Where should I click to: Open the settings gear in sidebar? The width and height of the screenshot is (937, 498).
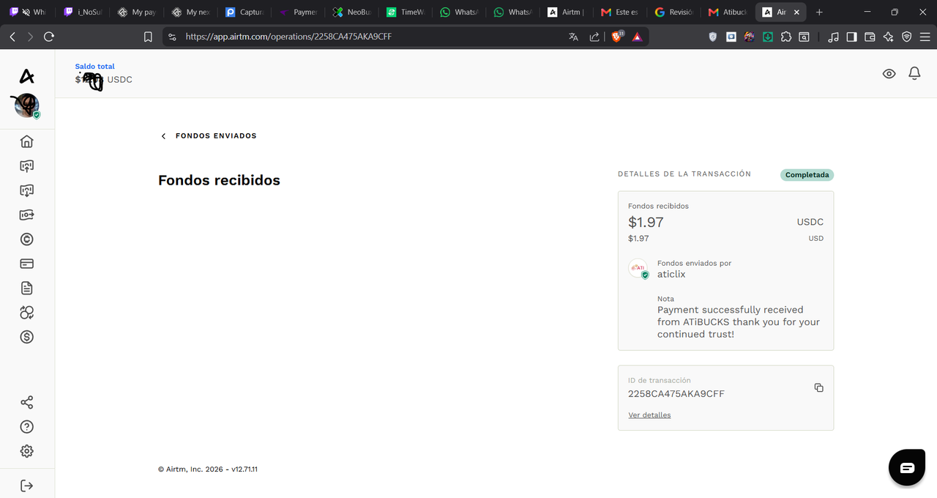pos(27,451)
